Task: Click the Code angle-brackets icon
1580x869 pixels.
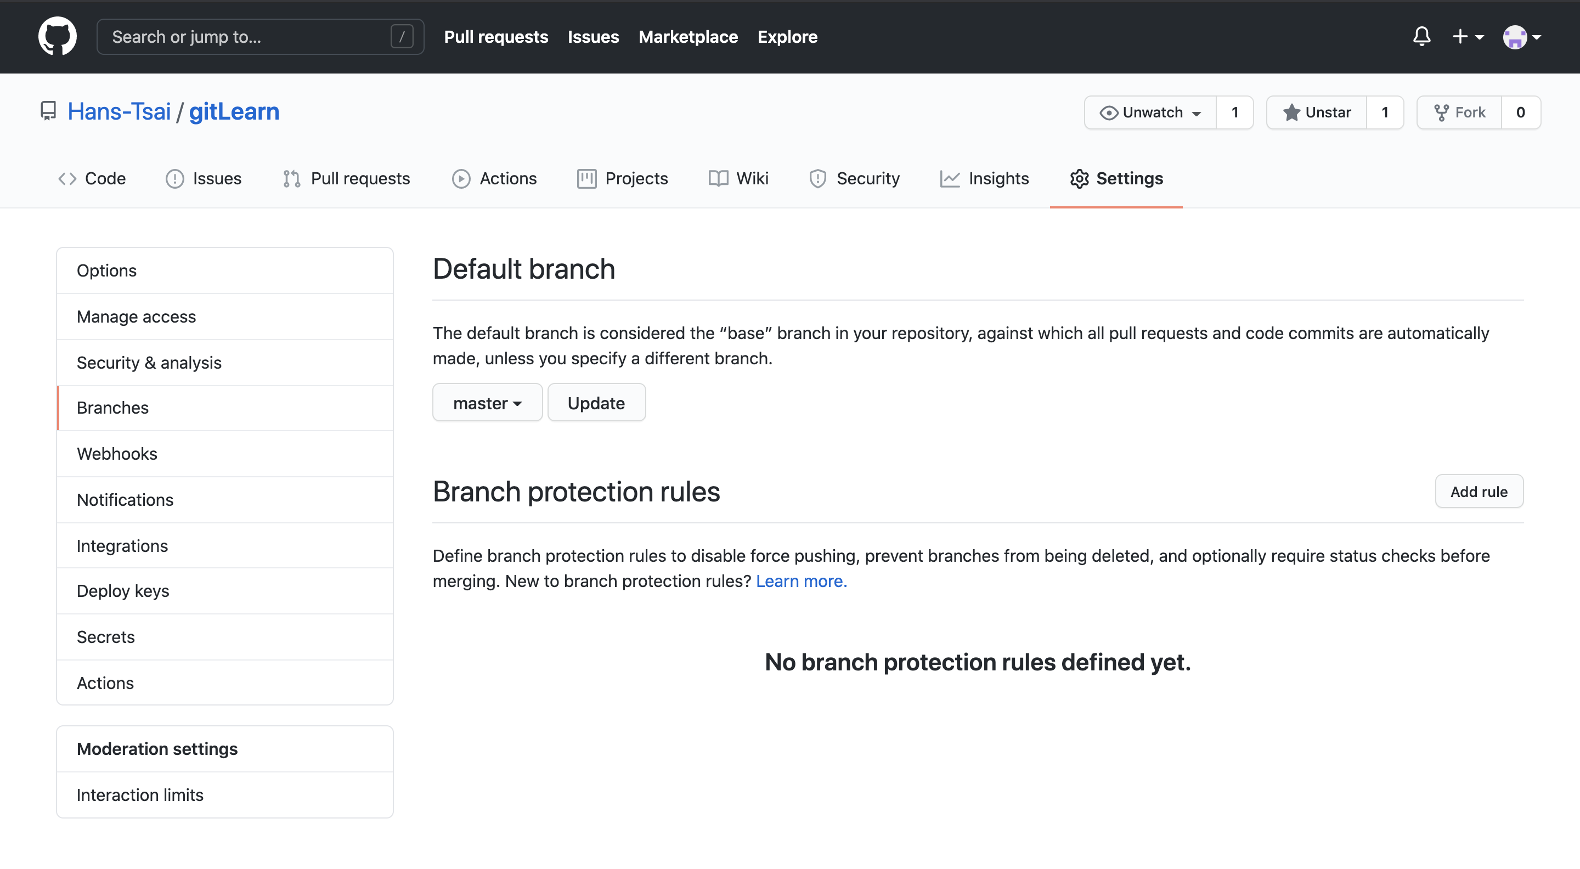Action: click(x=67, y=178)
